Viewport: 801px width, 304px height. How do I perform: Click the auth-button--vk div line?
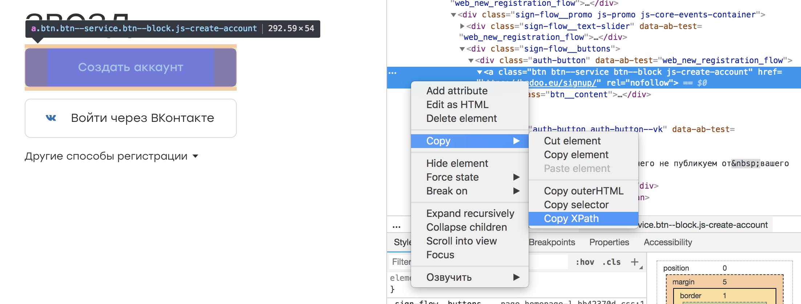[632, 130]
